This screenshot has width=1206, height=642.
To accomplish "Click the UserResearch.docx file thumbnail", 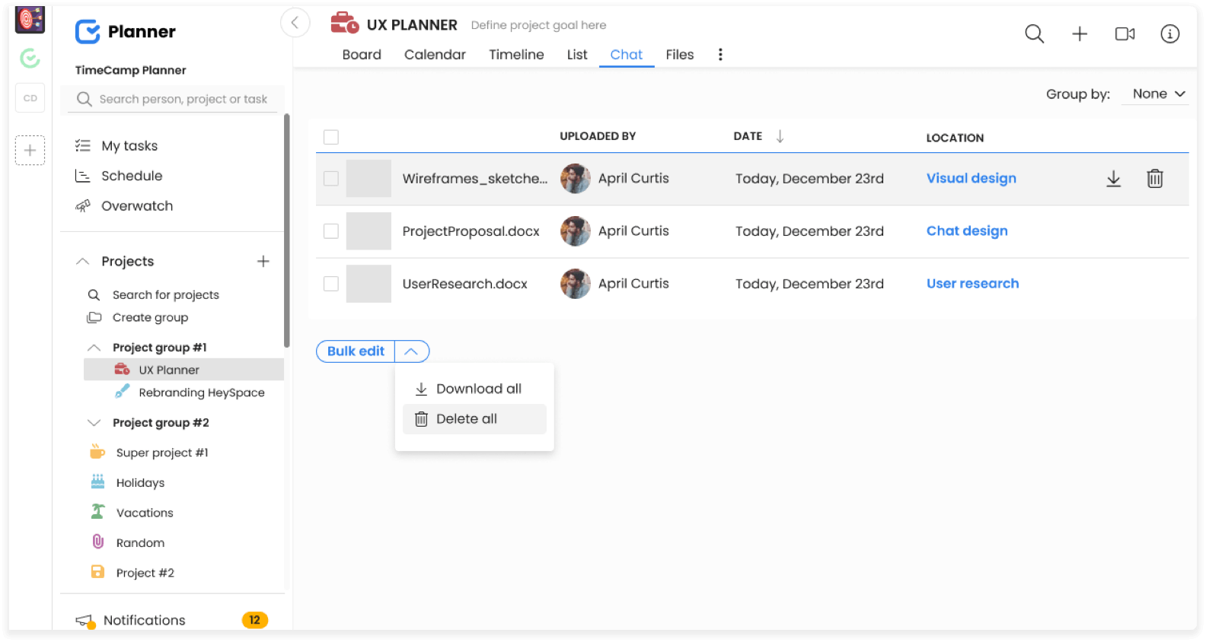I will [368, 284].
